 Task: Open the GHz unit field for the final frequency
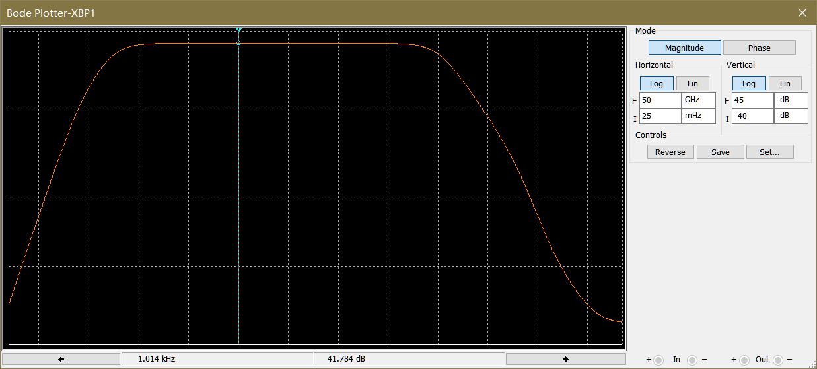tap(699, 100)
